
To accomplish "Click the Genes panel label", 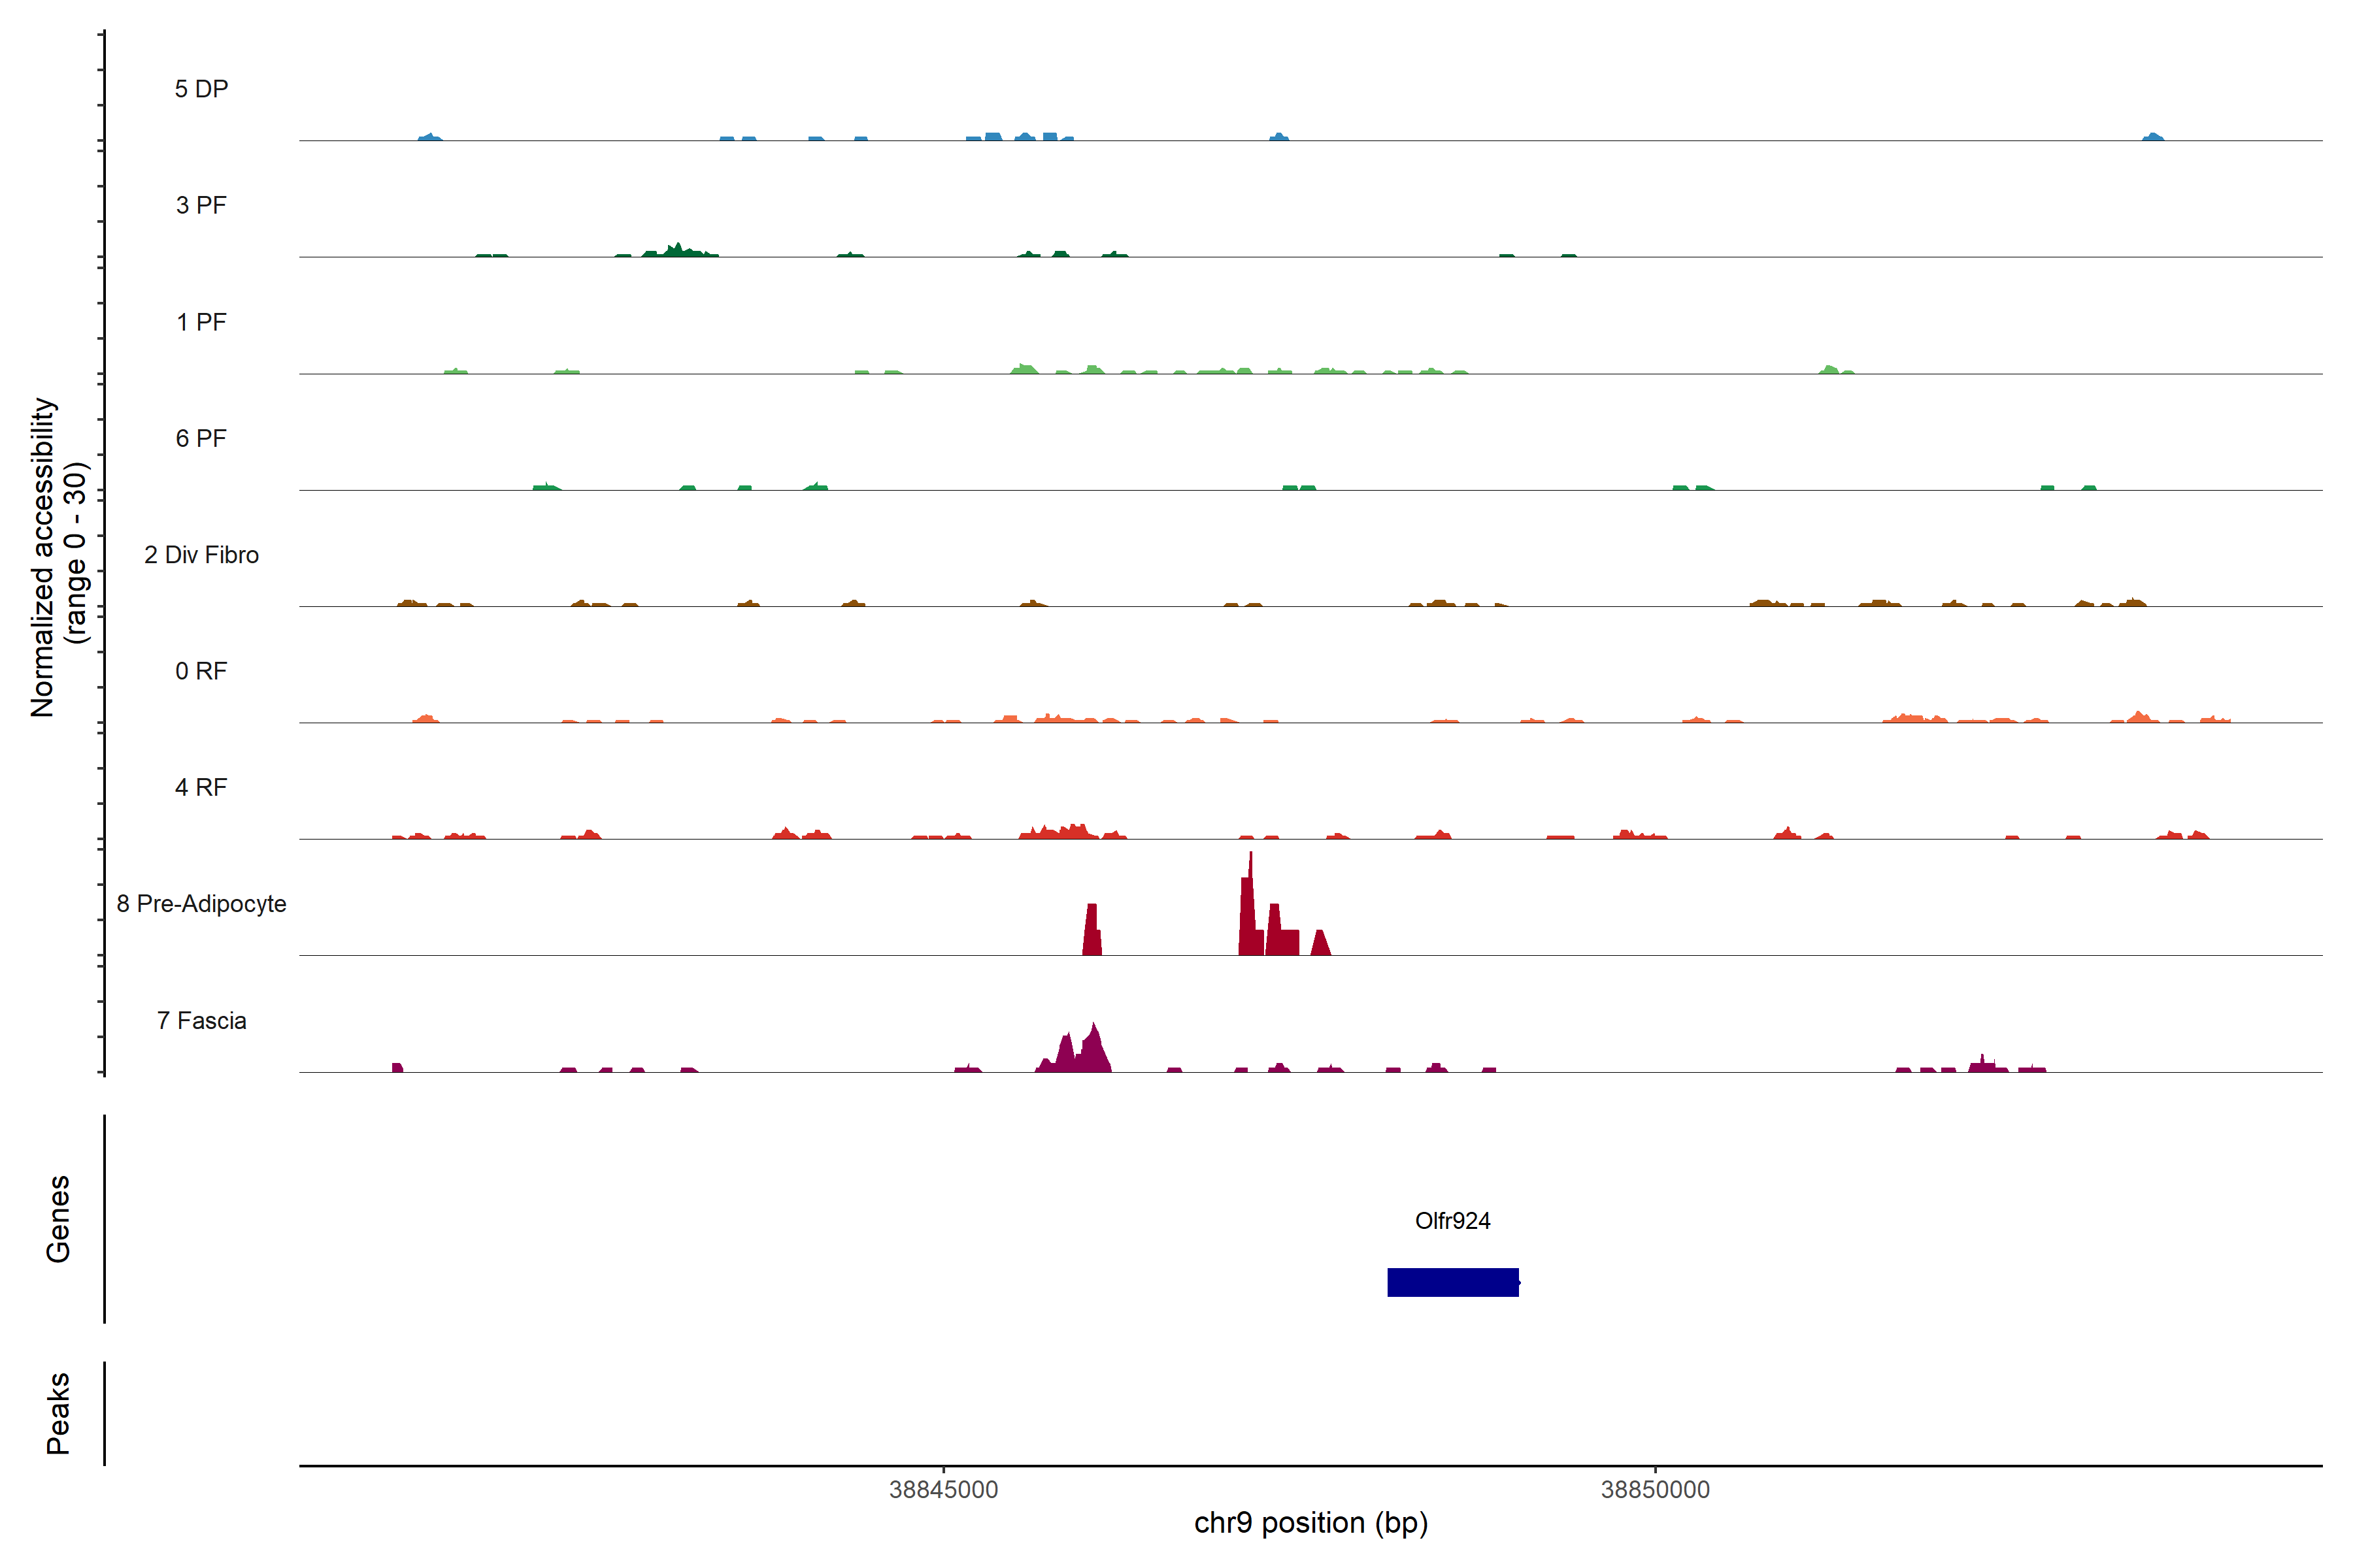I will pos(58,1218).
